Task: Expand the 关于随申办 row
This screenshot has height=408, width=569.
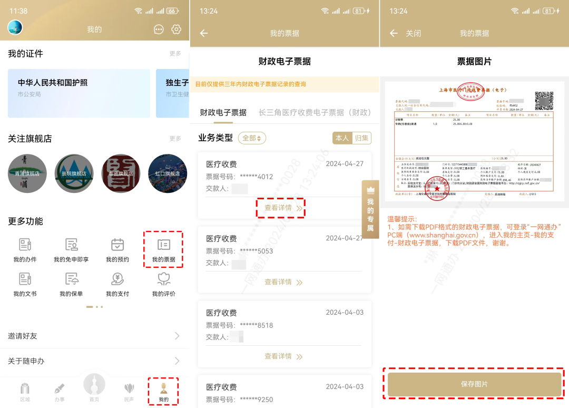Action: coord(94,361)
